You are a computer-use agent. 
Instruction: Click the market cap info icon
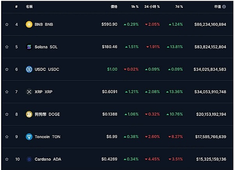(x=224, y=7)
